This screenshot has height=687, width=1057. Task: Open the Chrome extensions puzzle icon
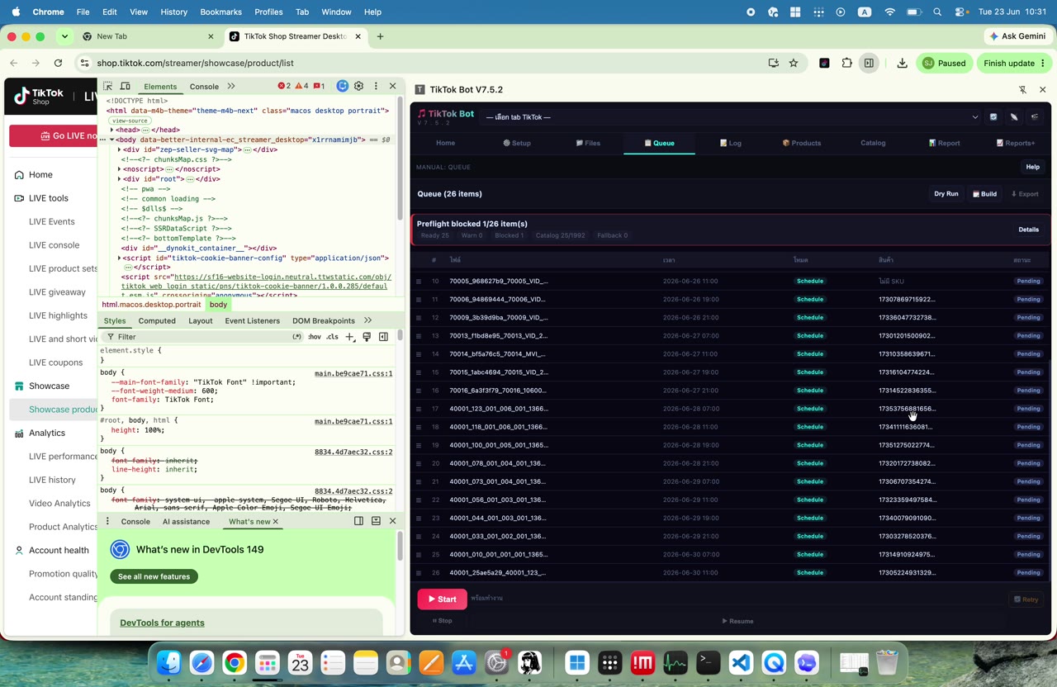point(846,63)
